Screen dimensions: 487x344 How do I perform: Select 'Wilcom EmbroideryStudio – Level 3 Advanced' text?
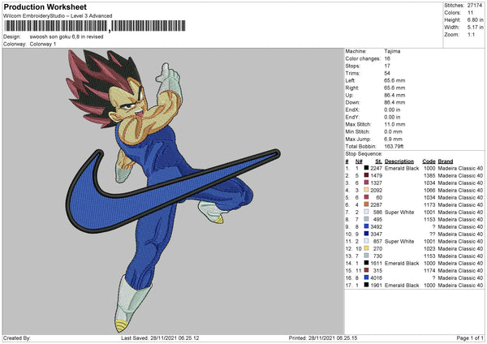click(58, 16)
